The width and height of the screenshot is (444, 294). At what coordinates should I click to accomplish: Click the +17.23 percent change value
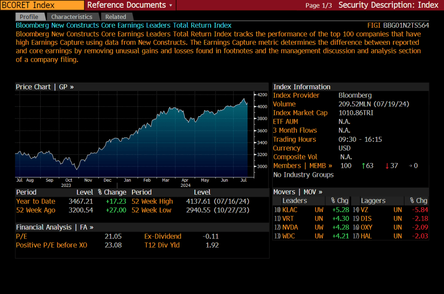pos(116,201)
